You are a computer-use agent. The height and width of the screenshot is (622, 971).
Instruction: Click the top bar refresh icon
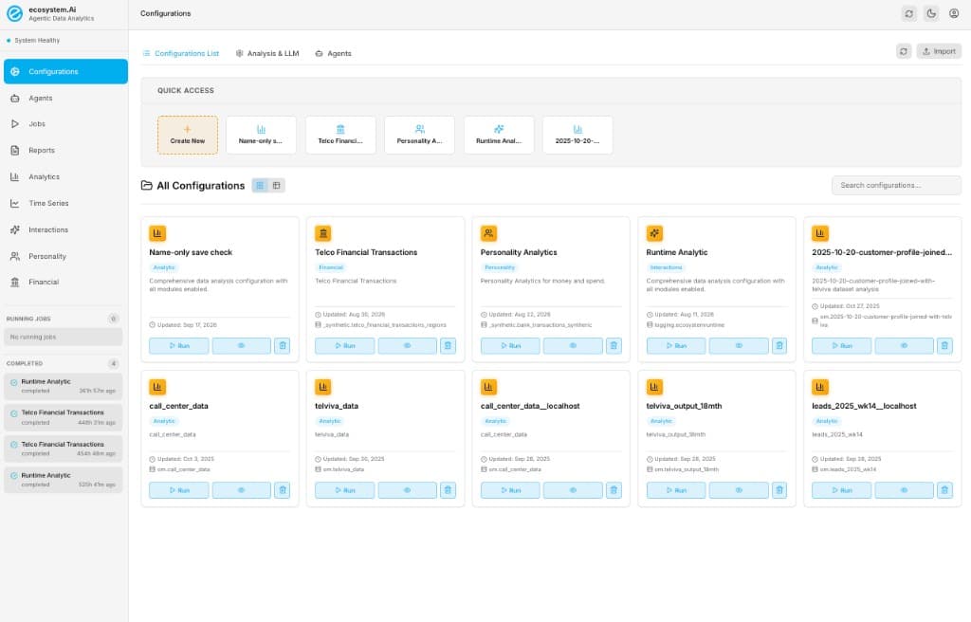(908, 13)
